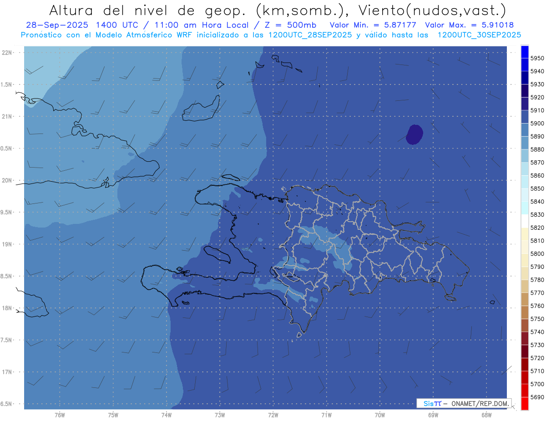Image resolution: width=546 pixels, height=421 pixels.
Task: Click the 5910 colorbar label
Action: pyautogui.click(x=537, y=110)
